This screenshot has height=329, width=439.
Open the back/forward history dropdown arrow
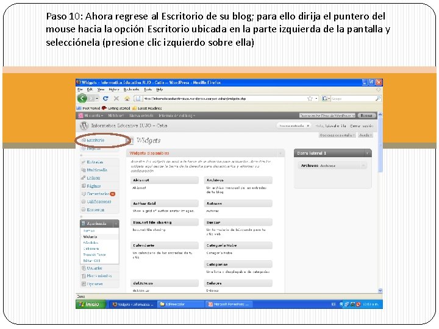(x=97, y=99)
